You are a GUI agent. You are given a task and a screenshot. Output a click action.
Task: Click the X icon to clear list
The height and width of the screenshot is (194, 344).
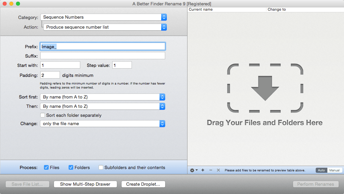218,170
